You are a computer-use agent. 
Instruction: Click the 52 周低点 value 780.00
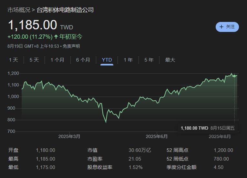[221, 159]
